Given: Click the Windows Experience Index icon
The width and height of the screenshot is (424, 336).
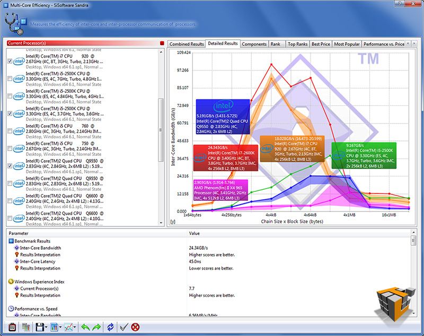Looking at the screenshot, I should [x=11, y=281].
